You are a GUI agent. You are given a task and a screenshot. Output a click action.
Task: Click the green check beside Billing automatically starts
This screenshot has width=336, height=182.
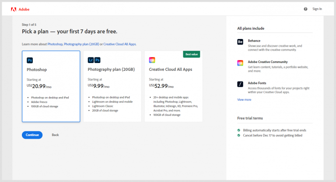point(239,130)
